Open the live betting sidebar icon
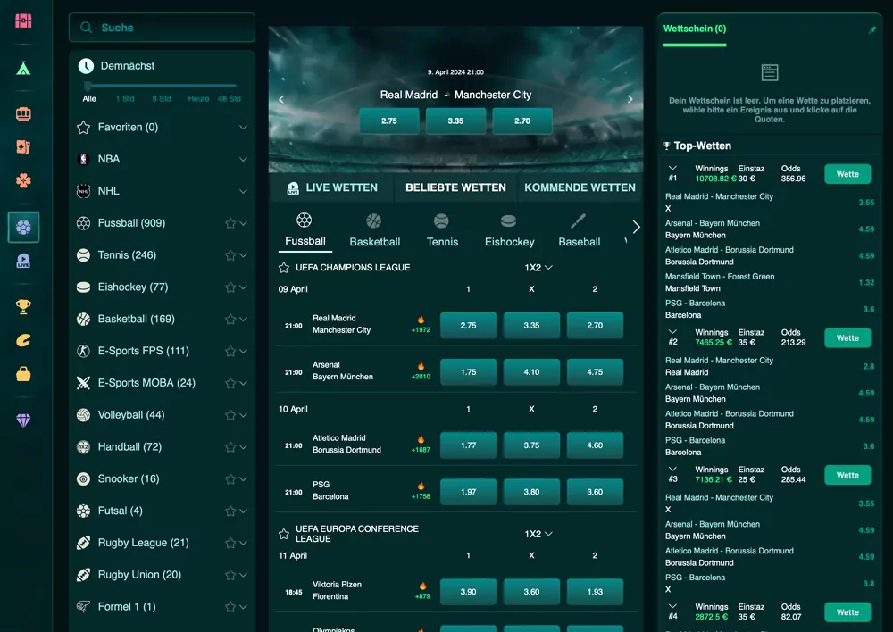 click(23, 261)
